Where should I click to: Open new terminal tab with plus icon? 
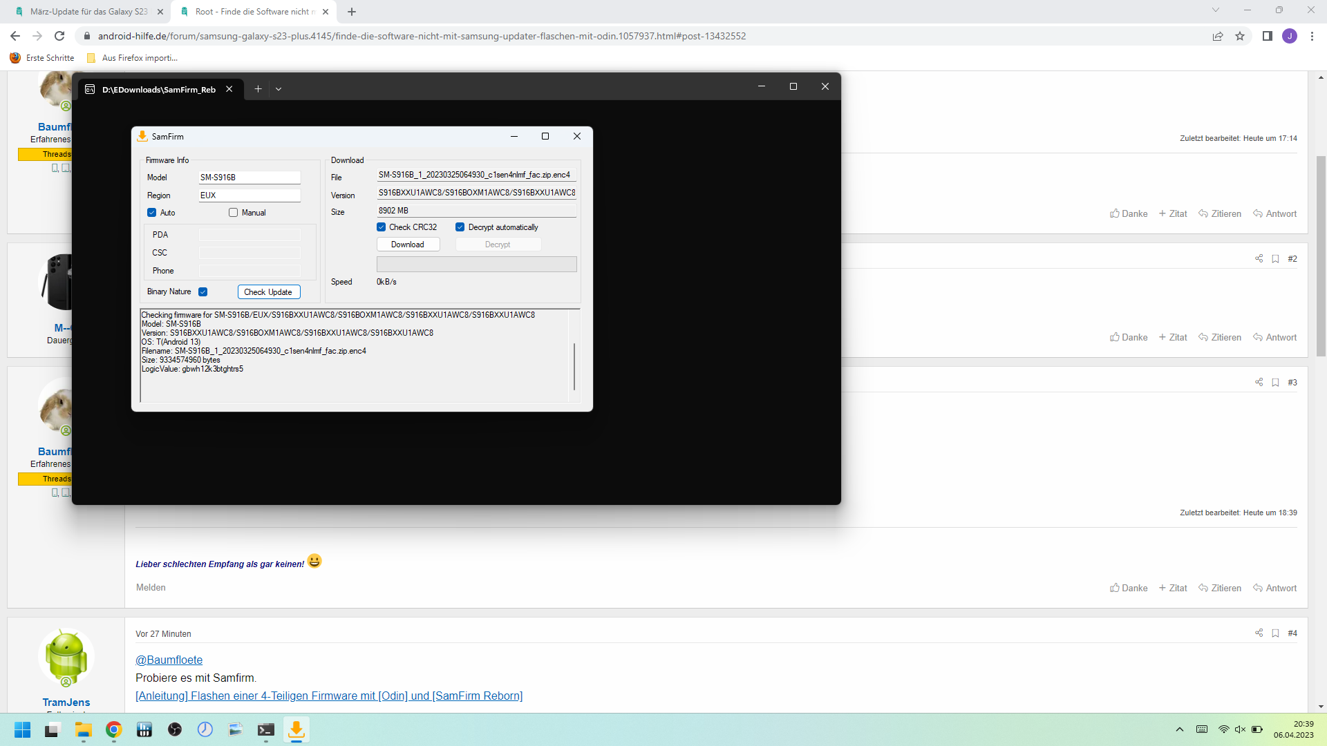pos(258,89)
